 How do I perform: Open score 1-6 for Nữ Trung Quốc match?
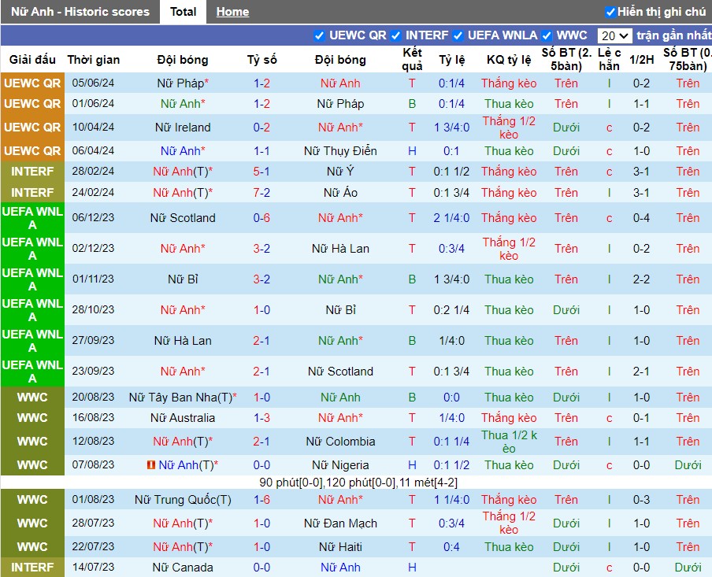pos(261,499)
